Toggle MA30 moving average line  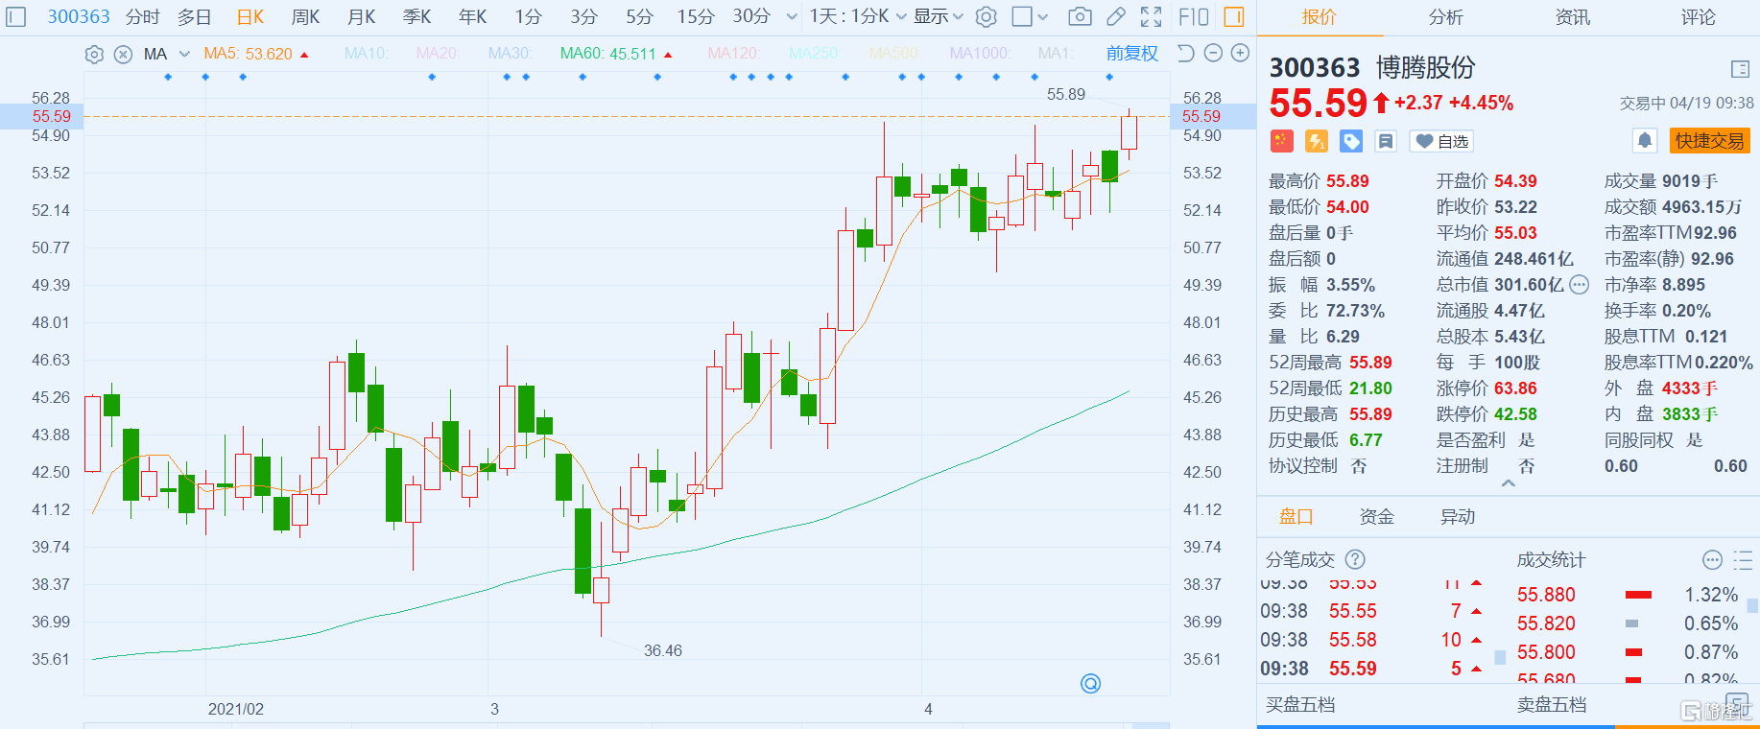tap(510, 54)
